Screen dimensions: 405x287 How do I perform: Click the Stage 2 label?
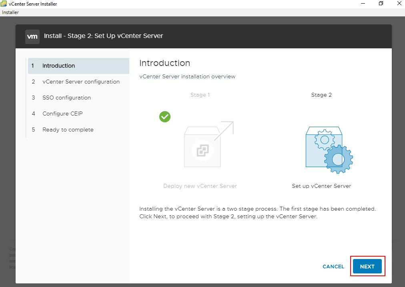tap(321, 95)
